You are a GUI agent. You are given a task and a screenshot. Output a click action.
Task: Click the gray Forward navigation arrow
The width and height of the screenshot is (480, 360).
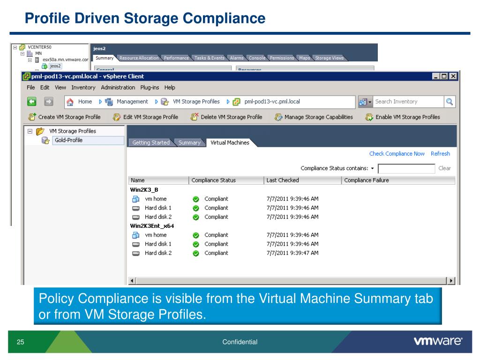tap(48, 101)
